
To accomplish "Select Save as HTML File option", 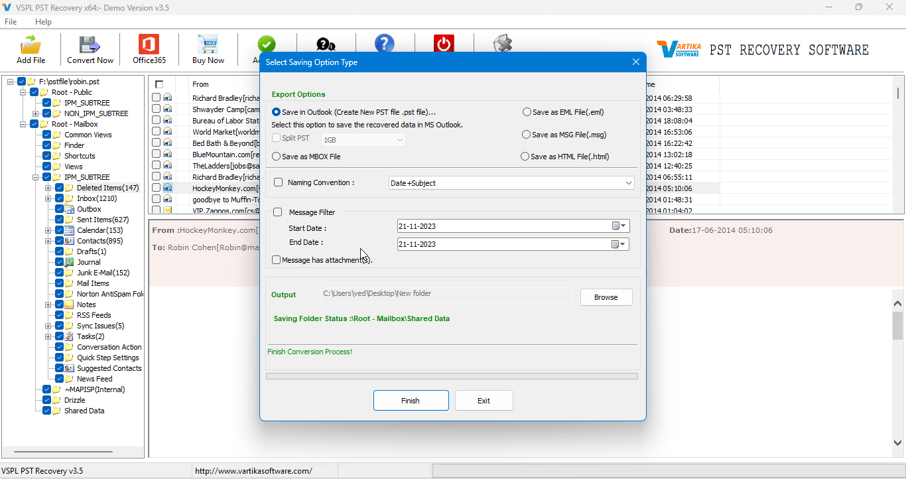I will pos(525,157).
